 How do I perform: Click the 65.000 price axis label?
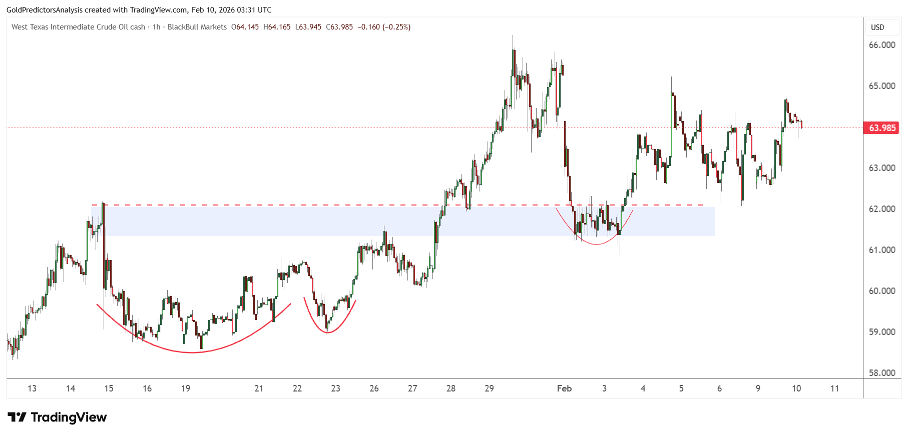882,86
